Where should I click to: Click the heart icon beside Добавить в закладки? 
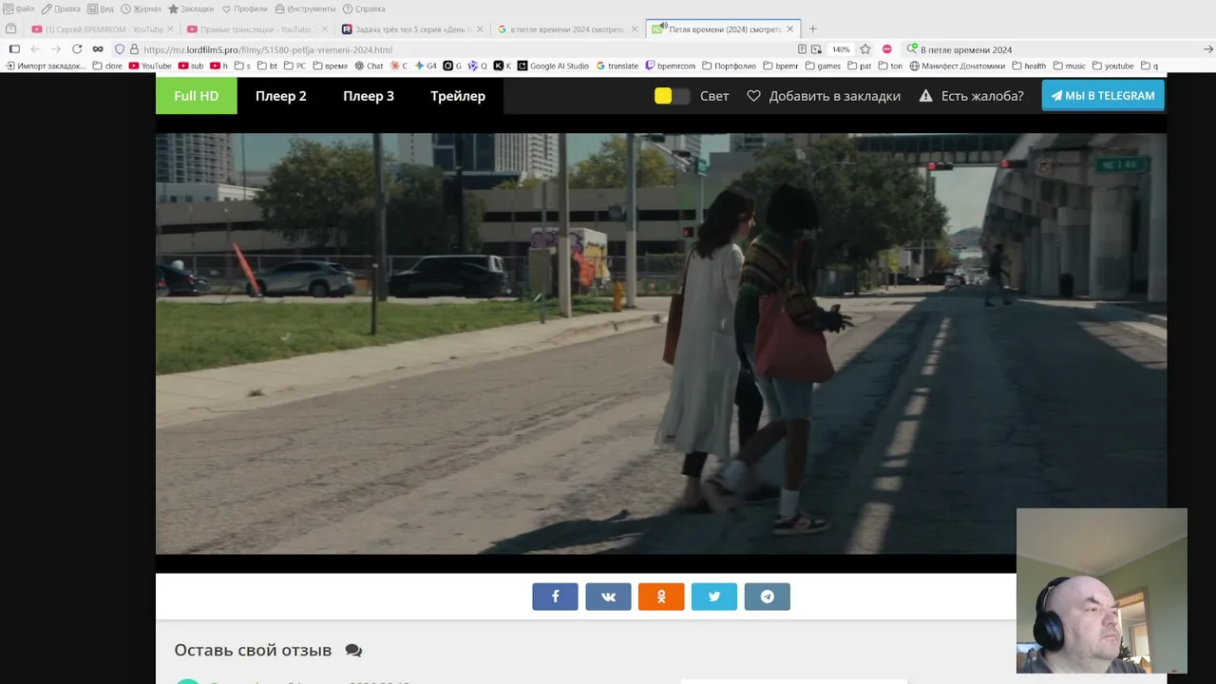coord(753,96)
